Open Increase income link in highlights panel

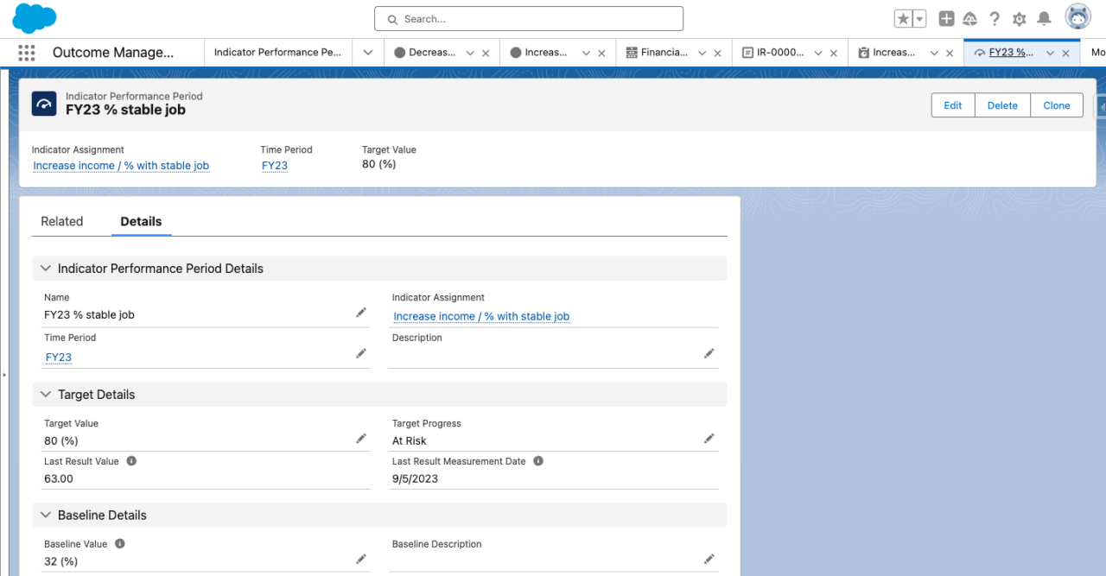tap(121, 166)
